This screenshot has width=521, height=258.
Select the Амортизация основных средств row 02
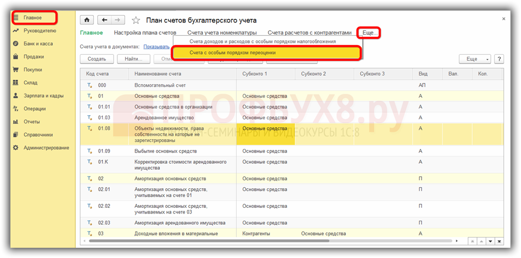[x=291, y=178]
